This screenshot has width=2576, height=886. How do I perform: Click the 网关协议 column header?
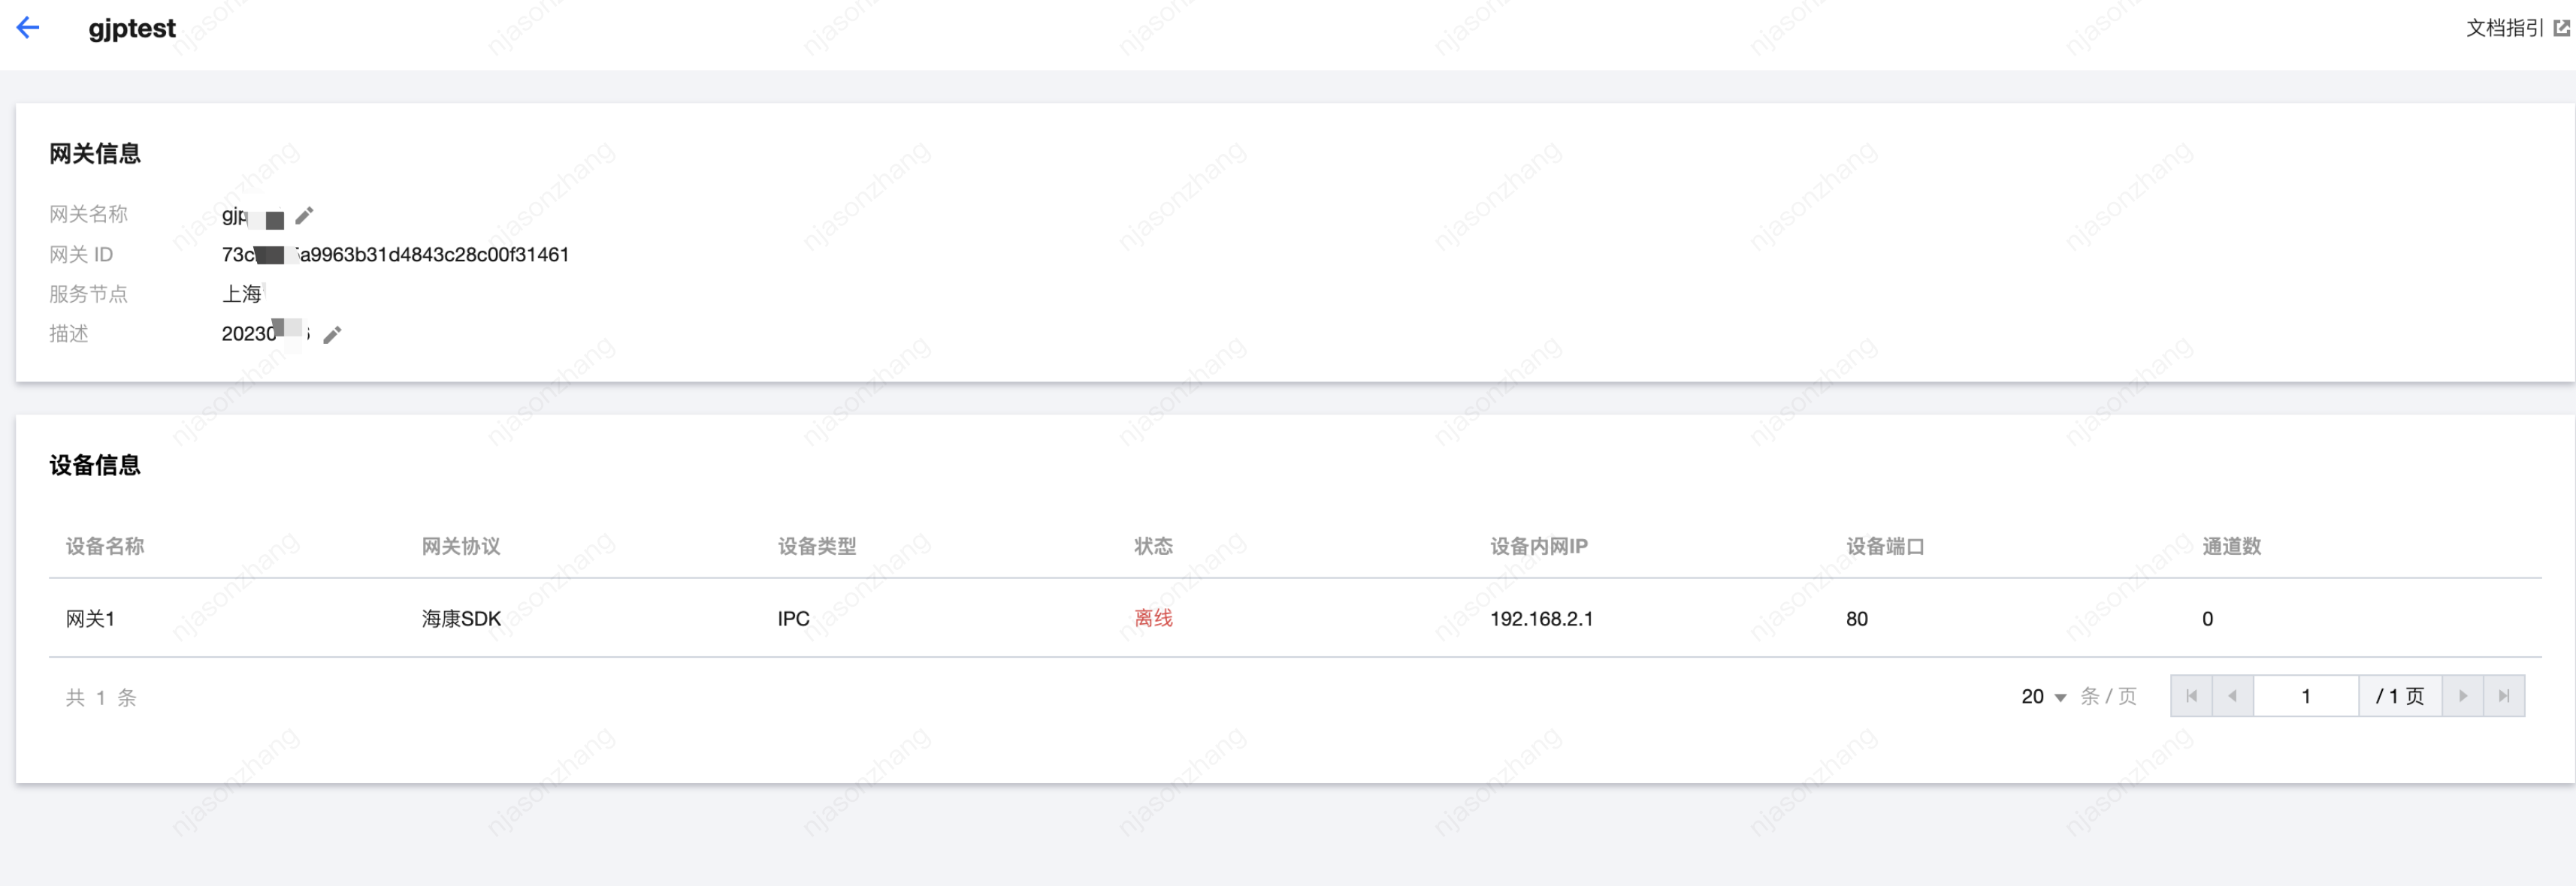(461, 547)
